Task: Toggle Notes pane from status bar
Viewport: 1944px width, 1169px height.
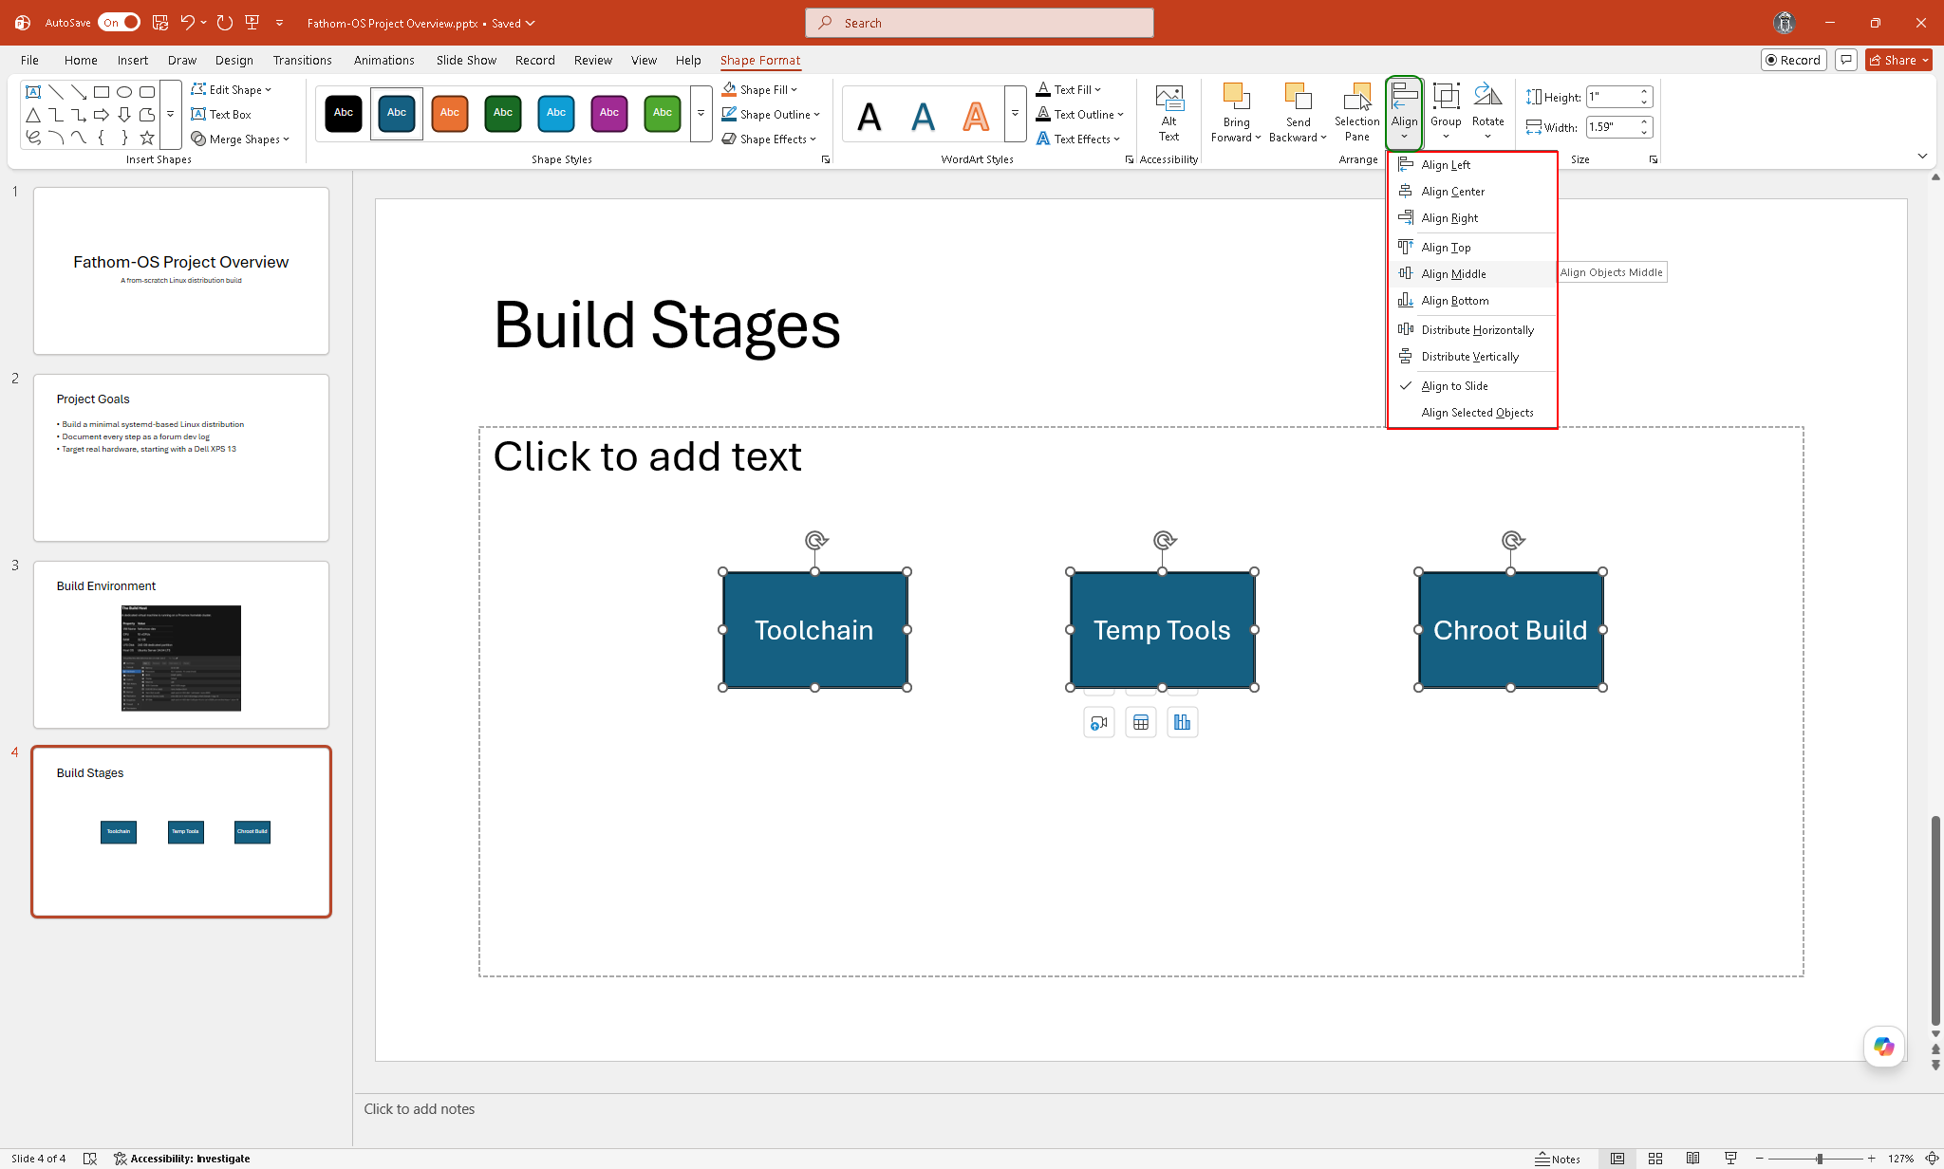Action: (1558, 1159)
